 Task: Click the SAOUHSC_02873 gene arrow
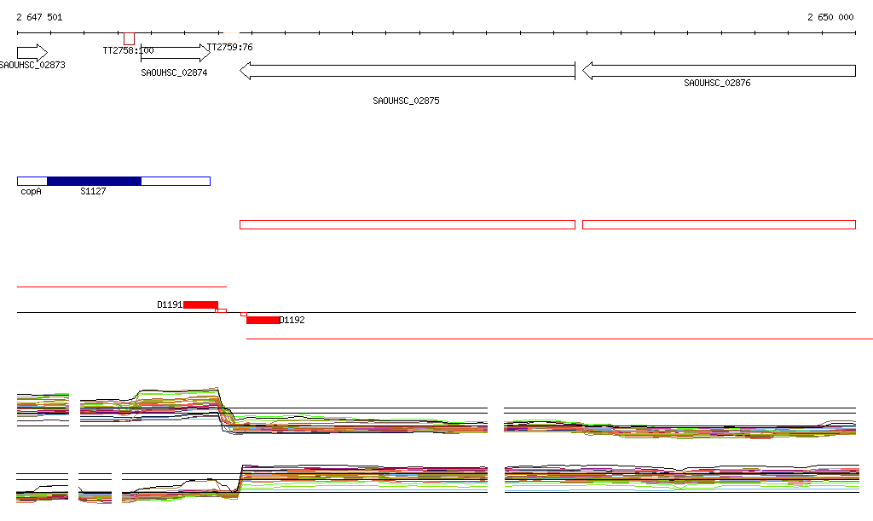pos(32,53)
